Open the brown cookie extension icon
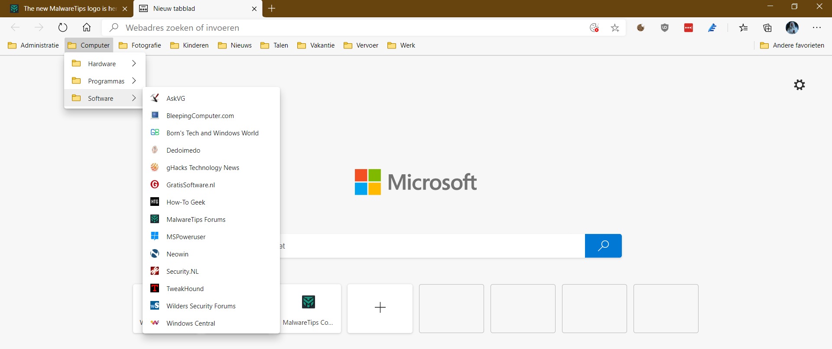Screen dimensions: 832x349 click(641, 28)
